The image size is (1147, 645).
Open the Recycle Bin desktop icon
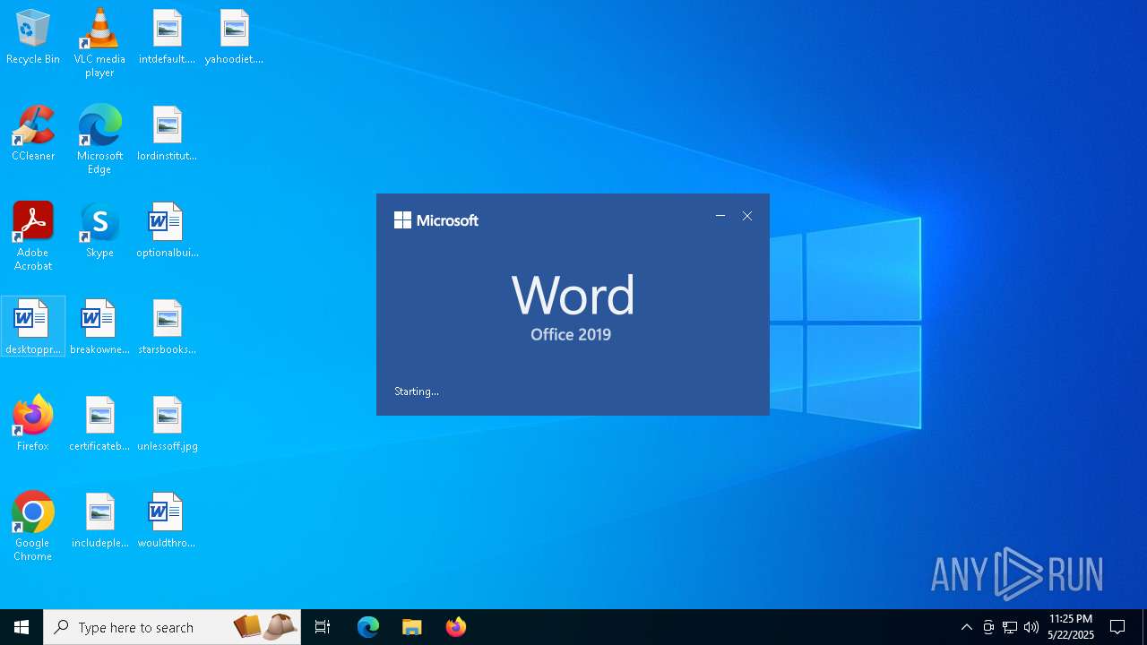(x=33, y=38)
